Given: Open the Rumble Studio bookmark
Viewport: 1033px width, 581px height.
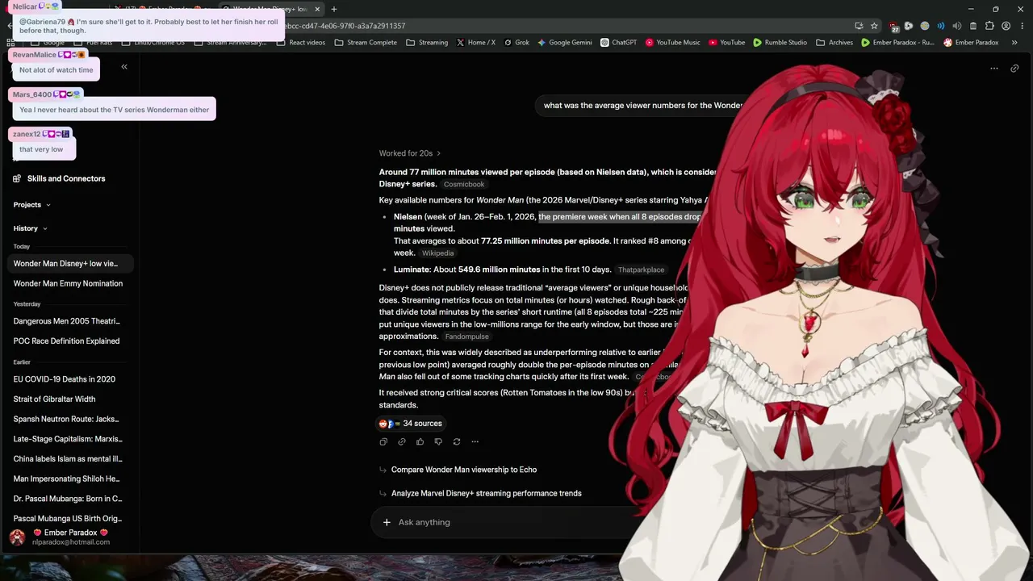Looking at the screenshot, I should click(x=780, y=42).
